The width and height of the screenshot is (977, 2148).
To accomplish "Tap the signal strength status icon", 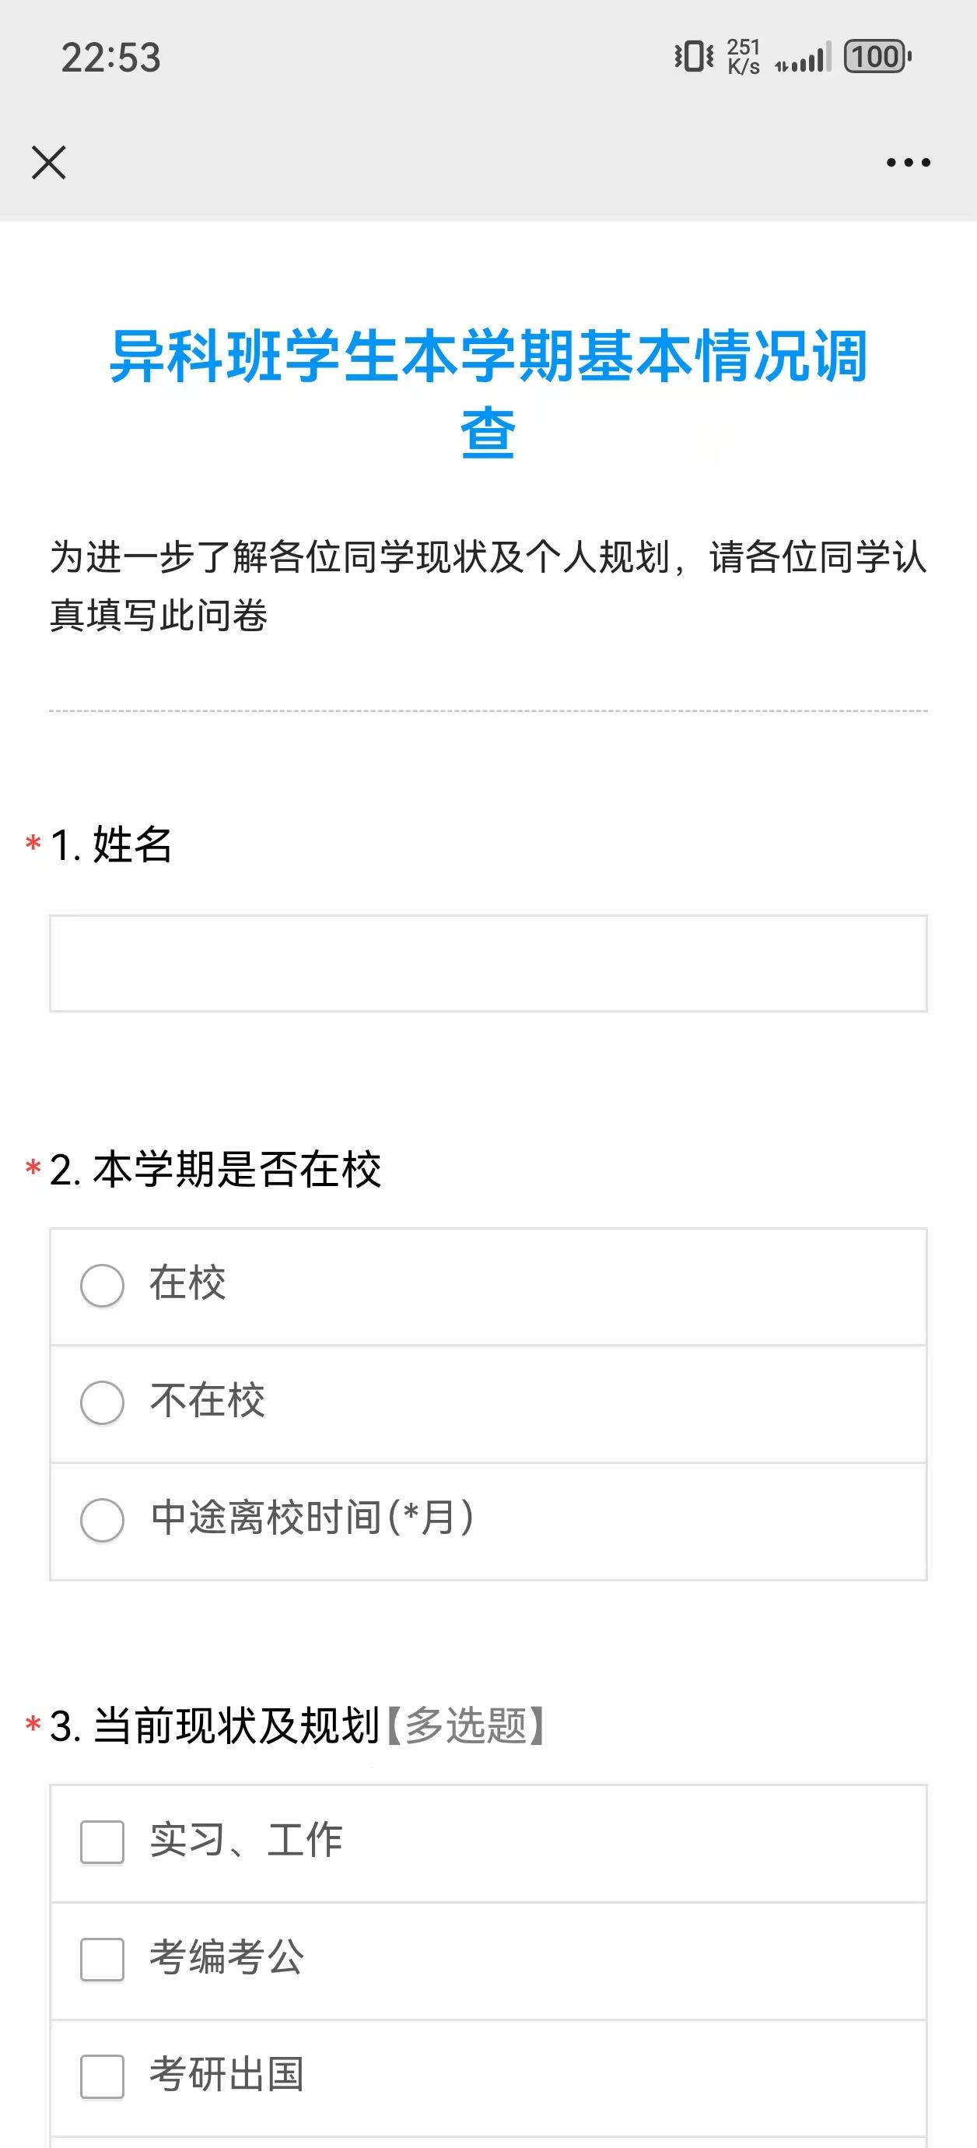I will (804, 58).
